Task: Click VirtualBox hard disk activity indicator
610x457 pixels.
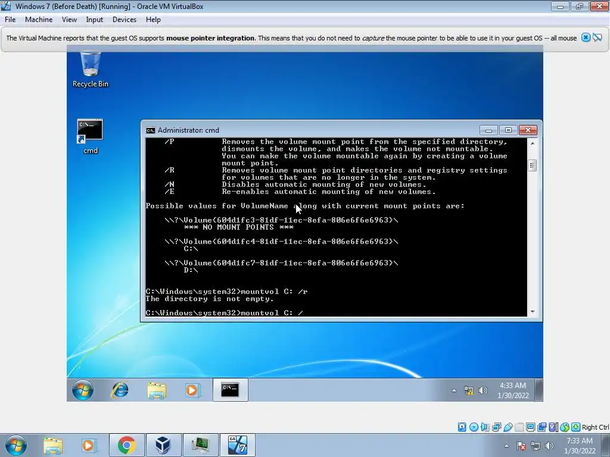Action: tap(462, 427)
